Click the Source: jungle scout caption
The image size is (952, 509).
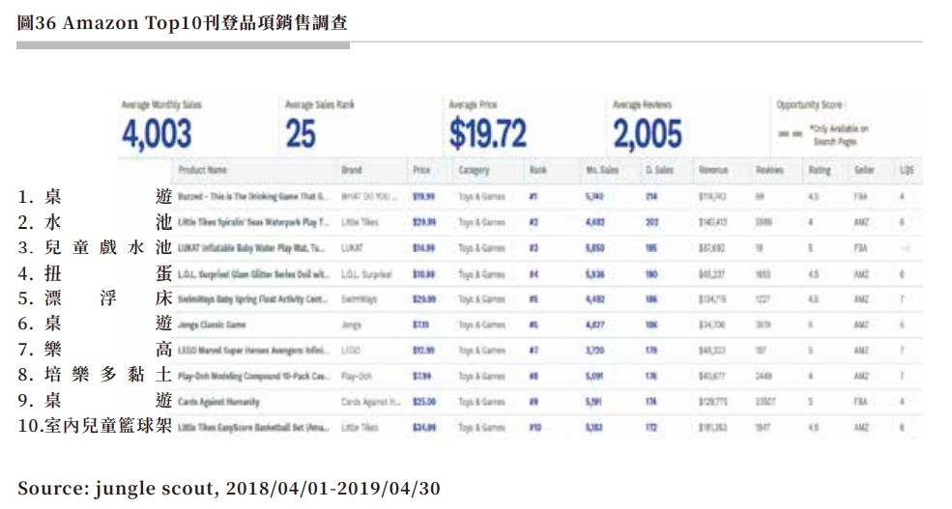[229, 489]
